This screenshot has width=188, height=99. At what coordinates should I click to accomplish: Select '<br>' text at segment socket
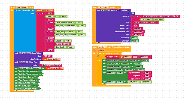click(x=147, y=76)
